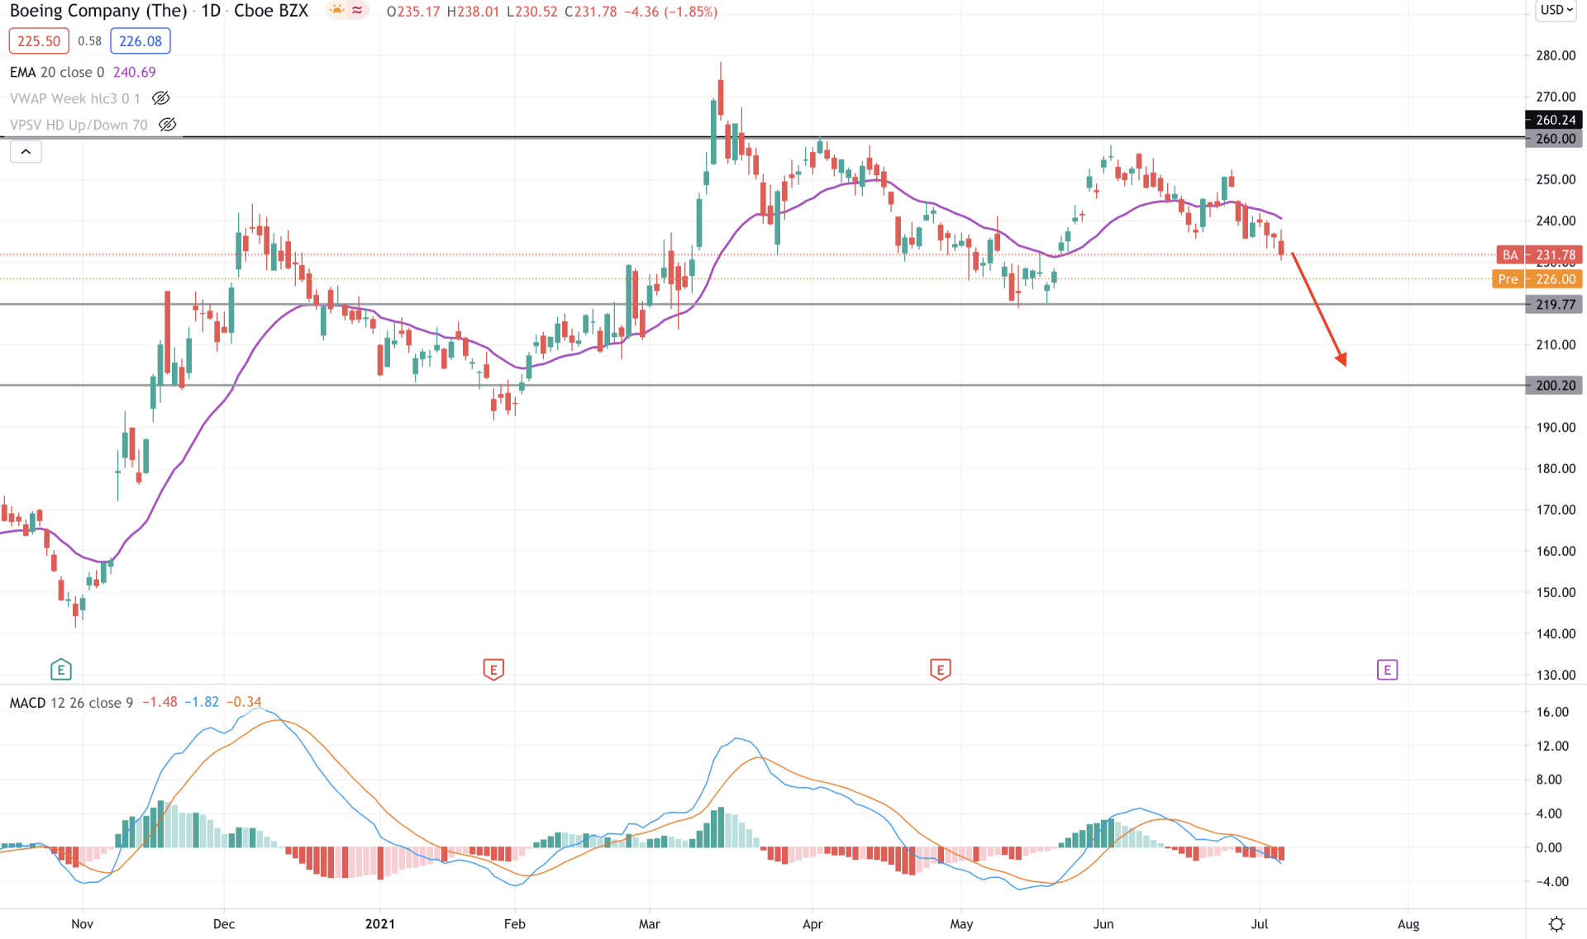Click the BA 231.78 price label
This screenshot has height=939, width=1587.
1539,255
